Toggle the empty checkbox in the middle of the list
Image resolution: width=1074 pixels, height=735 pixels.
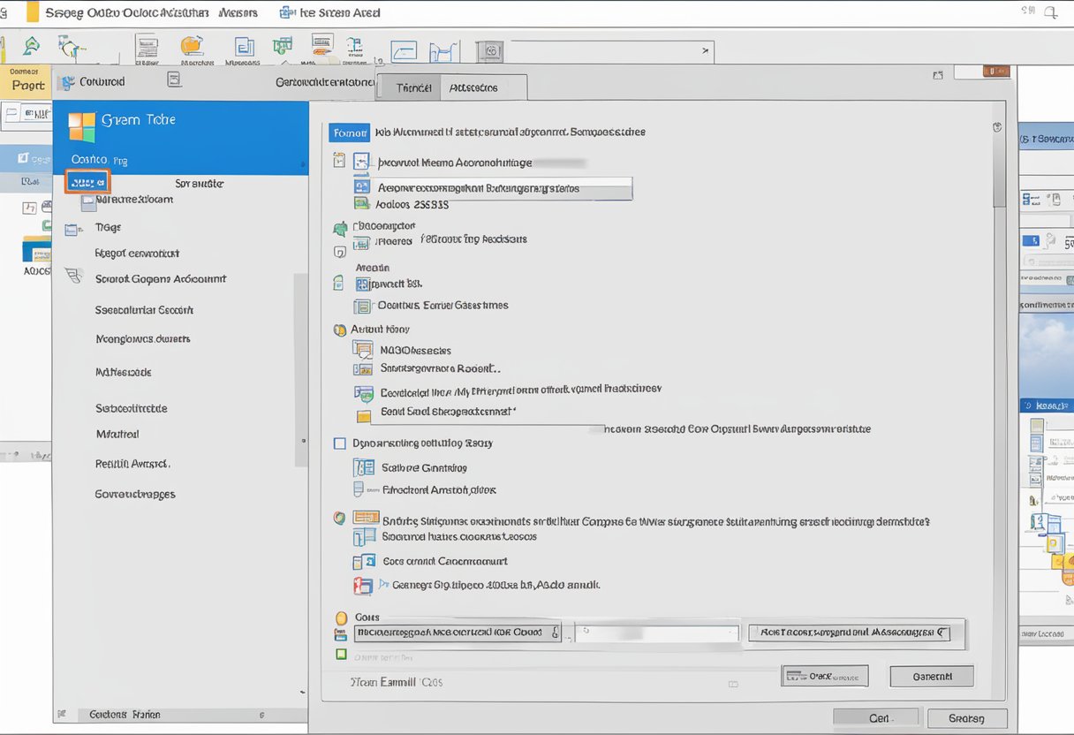339,443
